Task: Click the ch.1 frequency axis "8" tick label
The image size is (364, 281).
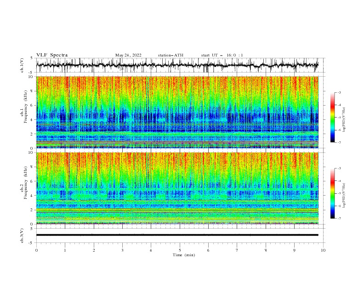Action: [32, 91]
